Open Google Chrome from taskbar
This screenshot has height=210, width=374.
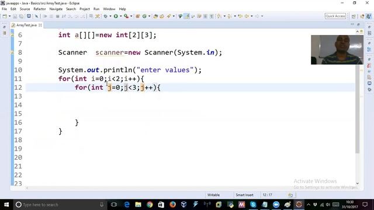pyautogui.click(x=150, y=205)
